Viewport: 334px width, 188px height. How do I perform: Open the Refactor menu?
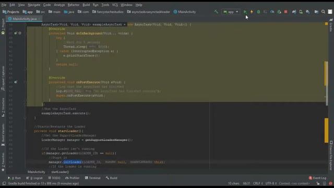pos(74,5)
